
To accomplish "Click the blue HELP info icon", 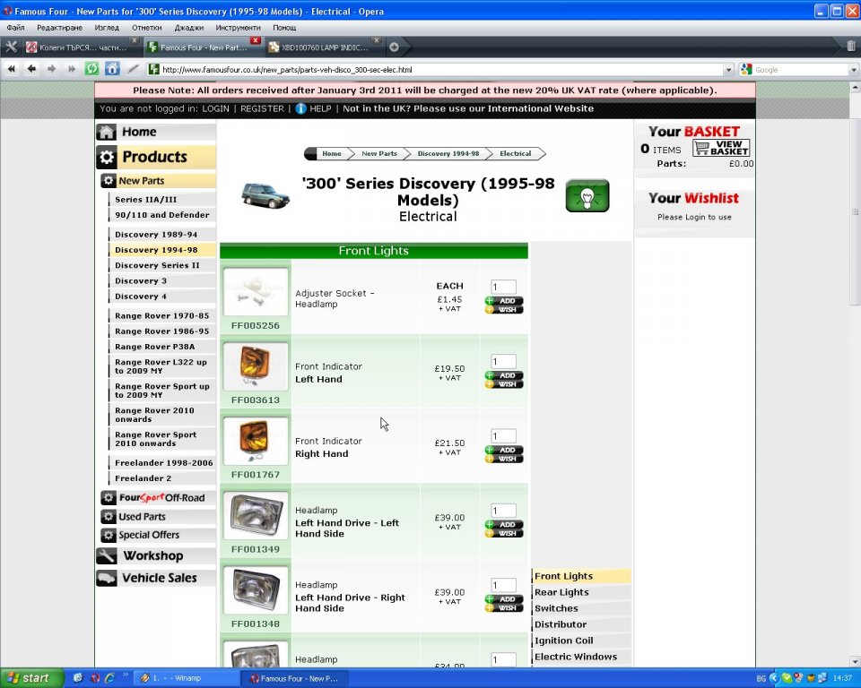I will pyautogui.click(x=301, y=108).
